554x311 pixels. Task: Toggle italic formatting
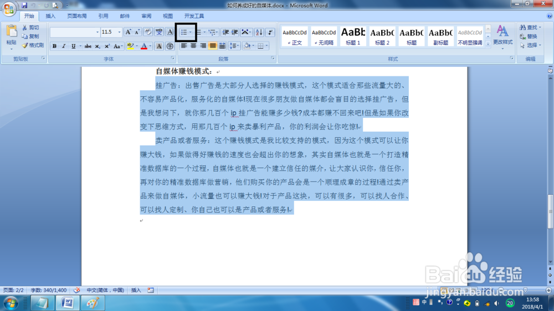pos(64,46)
